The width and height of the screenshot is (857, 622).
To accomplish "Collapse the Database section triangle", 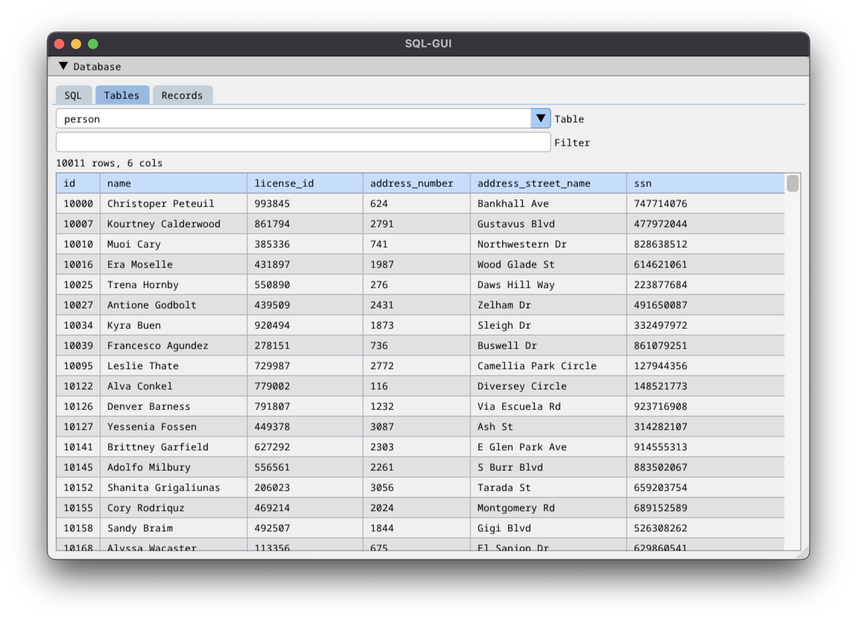I will point(63,66).
